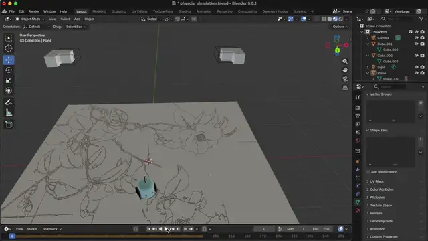Open the Object Data green triangle tab
The height and width of the screenshot is (241, 428).
358,202
